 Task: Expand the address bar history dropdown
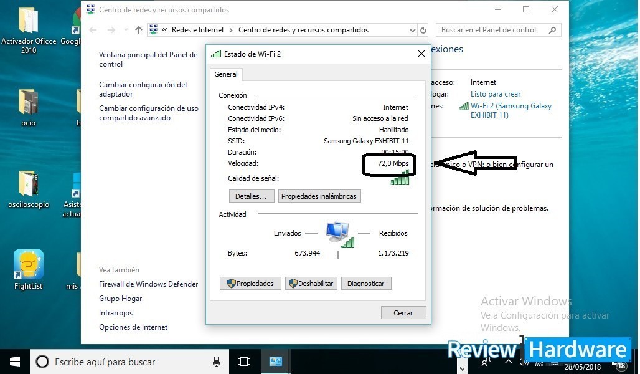[412, 31]
